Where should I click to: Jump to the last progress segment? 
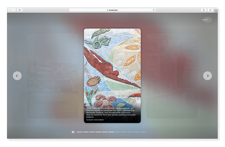[143, 132]
